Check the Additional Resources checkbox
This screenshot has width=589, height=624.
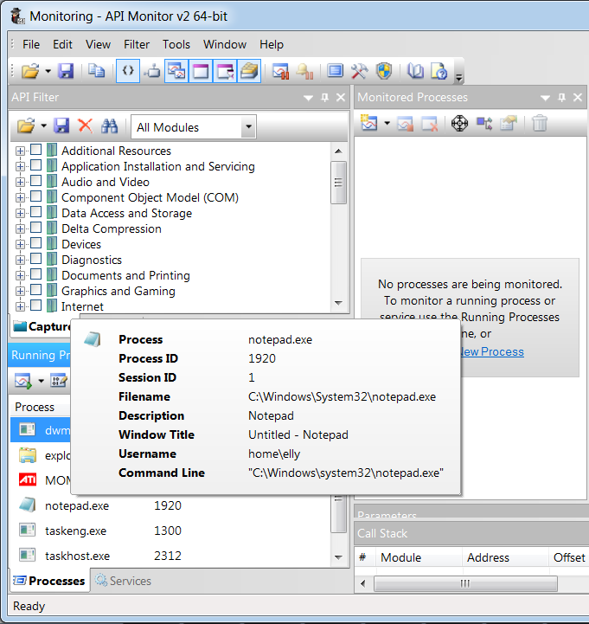tap(36, 151)
